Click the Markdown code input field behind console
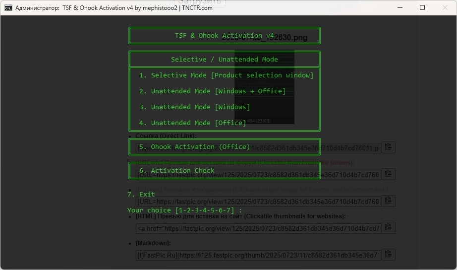Screen dimensions: 457x270 coord(258,256)
